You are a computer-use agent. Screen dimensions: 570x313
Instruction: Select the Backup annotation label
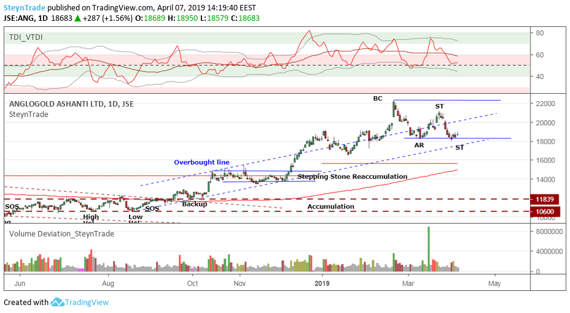point(195,204)
